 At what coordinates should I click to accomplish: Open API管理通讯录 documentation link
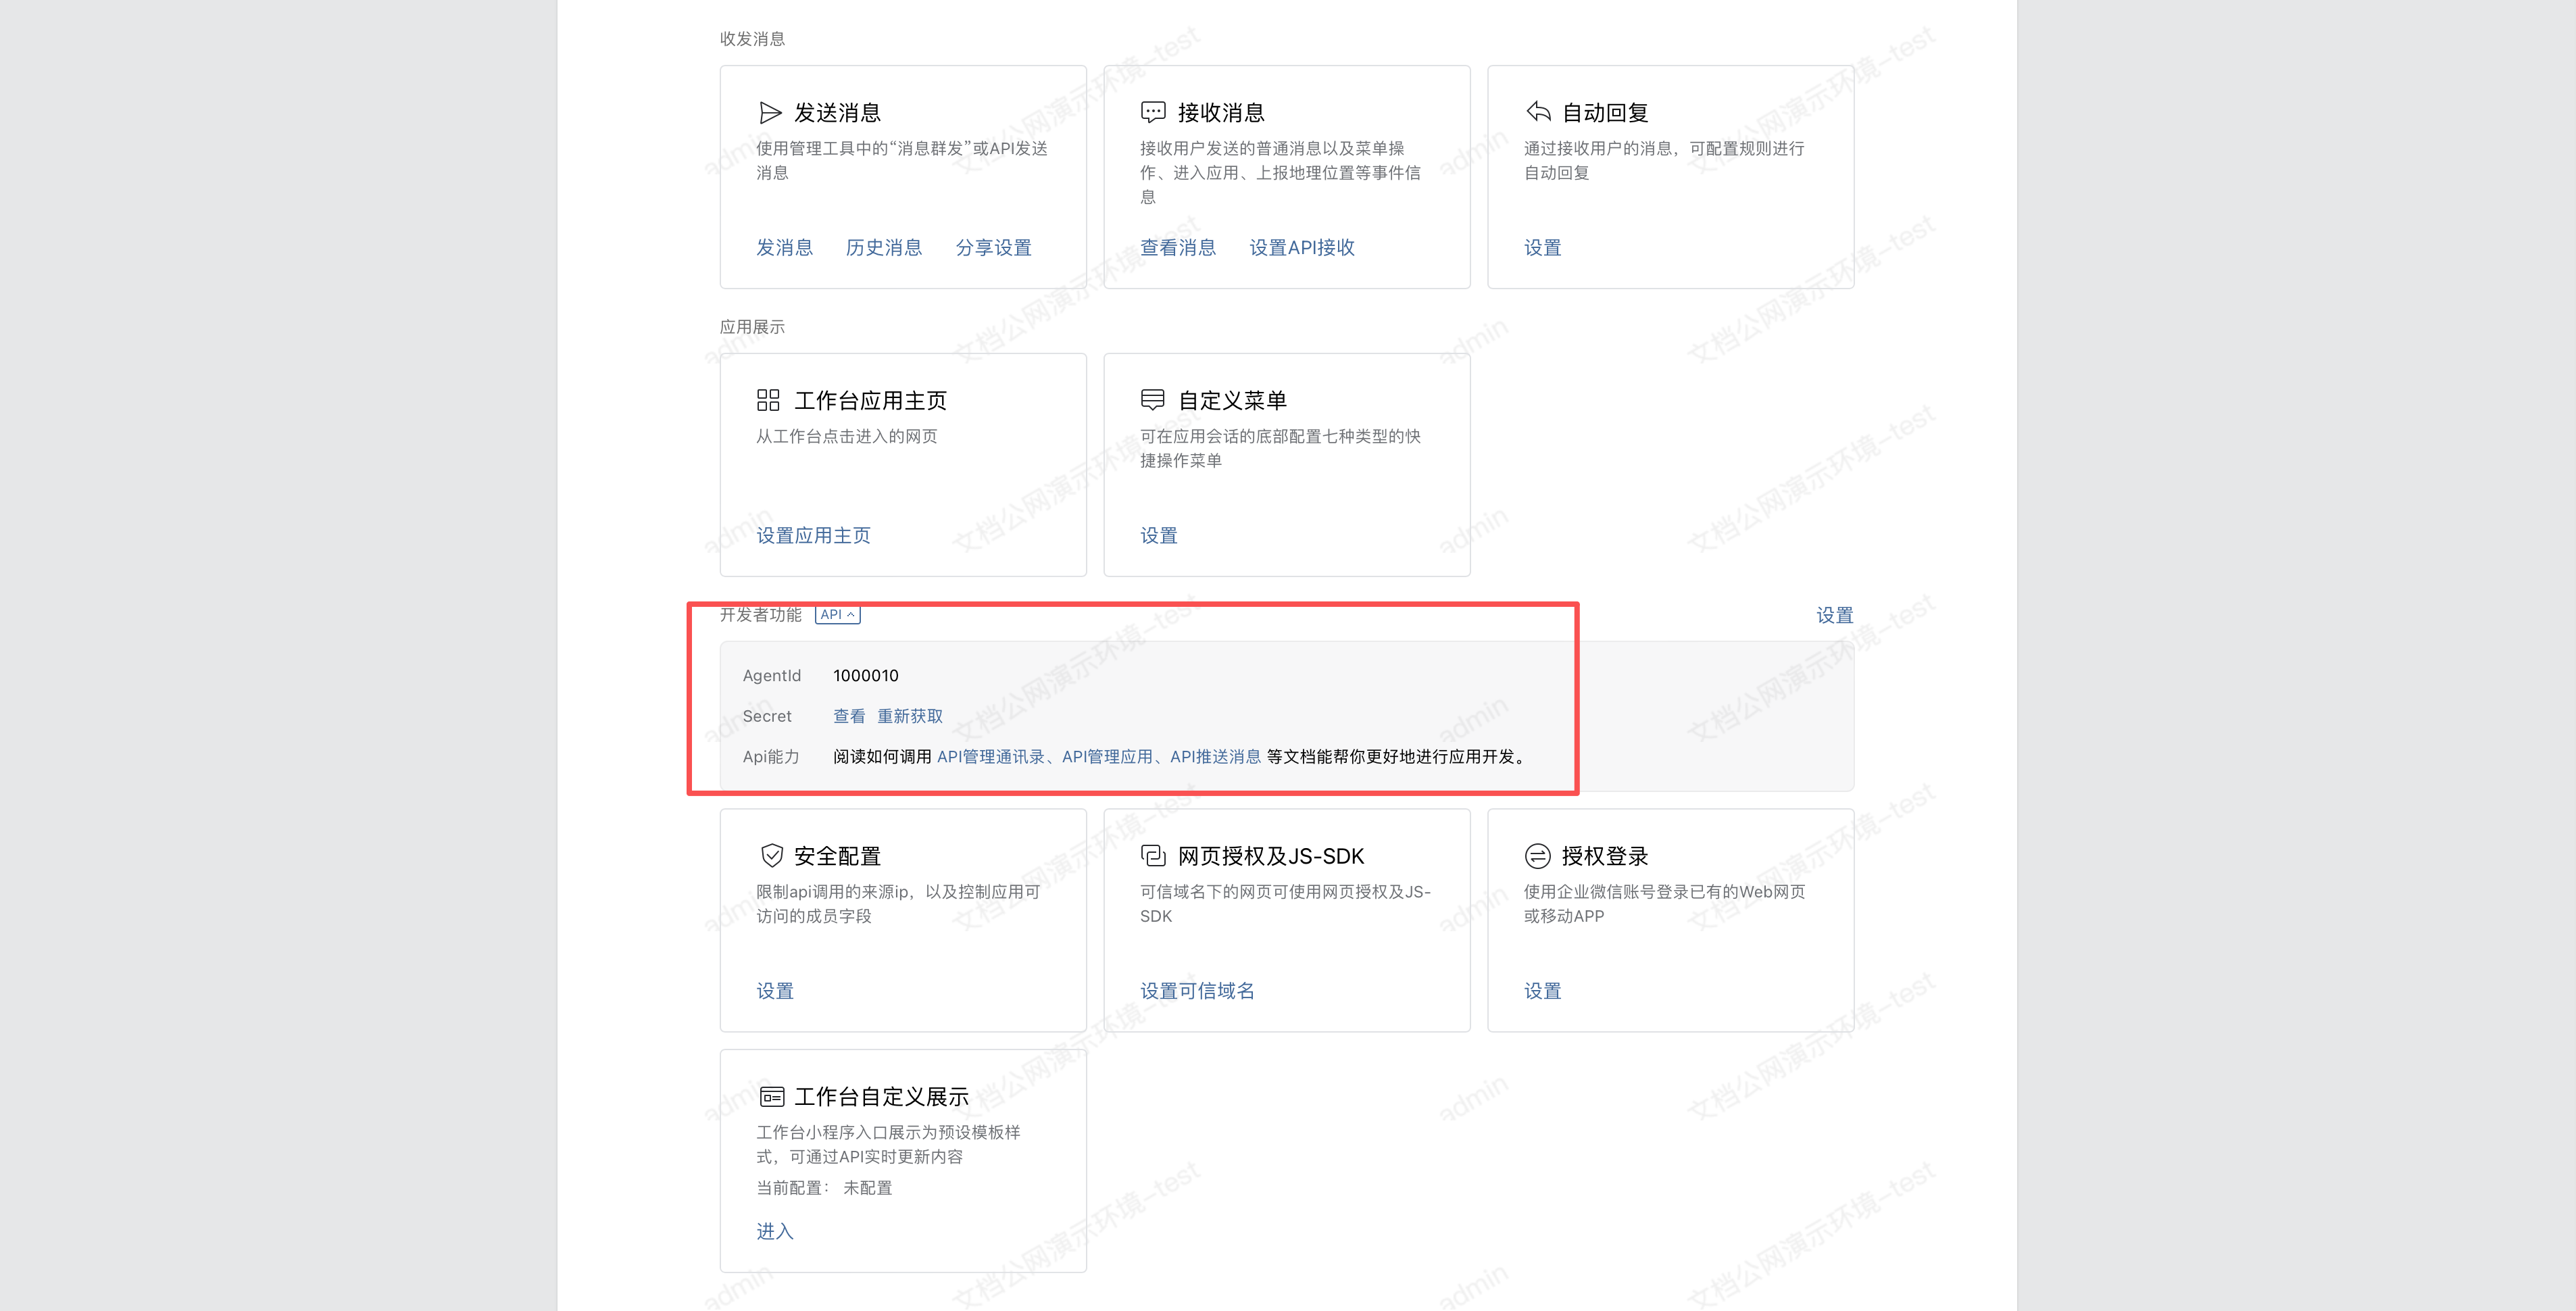[x=990, y=756]
